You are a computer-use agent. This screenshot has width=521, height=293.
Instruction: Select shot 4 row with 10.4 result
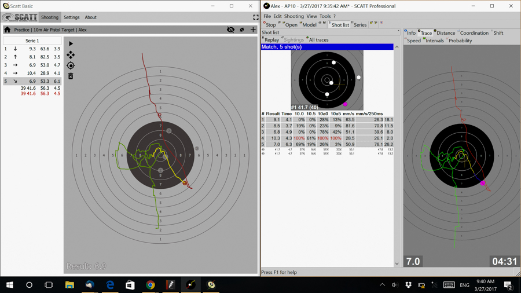[32, 73]
